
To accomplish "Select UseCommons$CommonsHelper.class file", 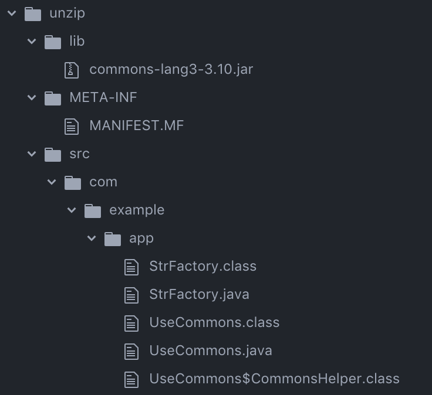I will coord(274,379).
